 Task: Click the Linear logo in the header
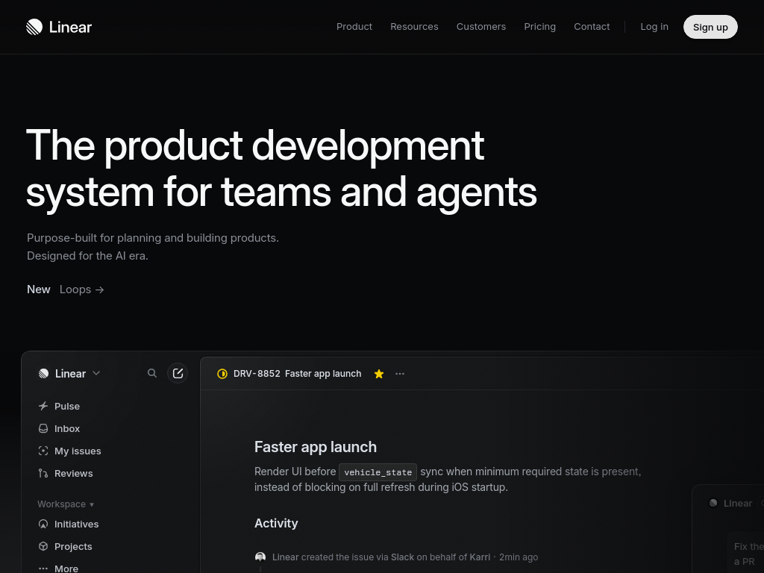(x=59, y=27)
